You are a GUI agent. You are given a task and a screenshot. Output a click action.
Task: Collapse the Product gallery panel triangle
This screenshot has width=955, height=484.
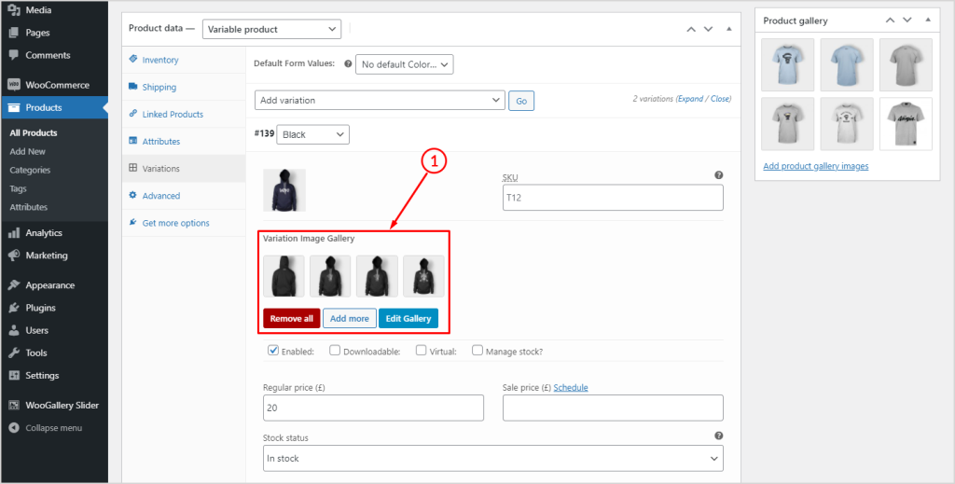tap(928, 21)
